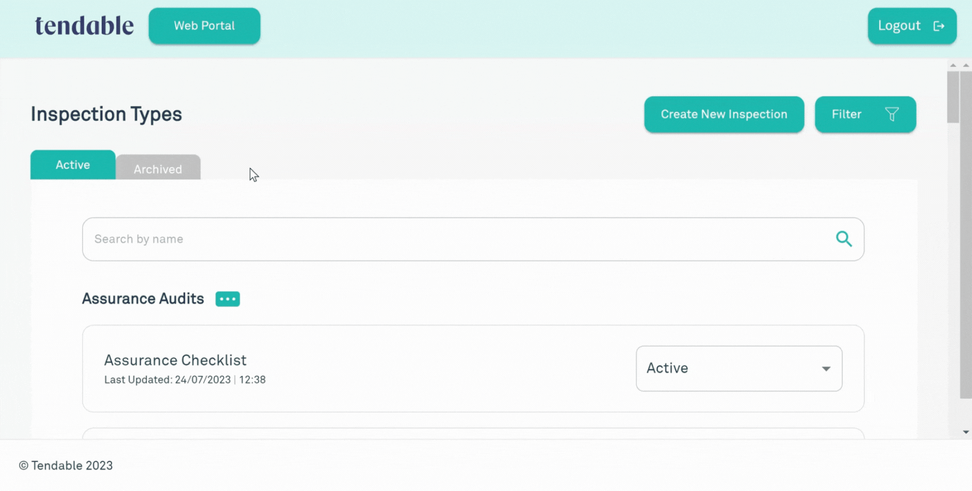Click the logout arrow icon
Image resolution: width=972 pixels, height=491 pixels.
939,26
